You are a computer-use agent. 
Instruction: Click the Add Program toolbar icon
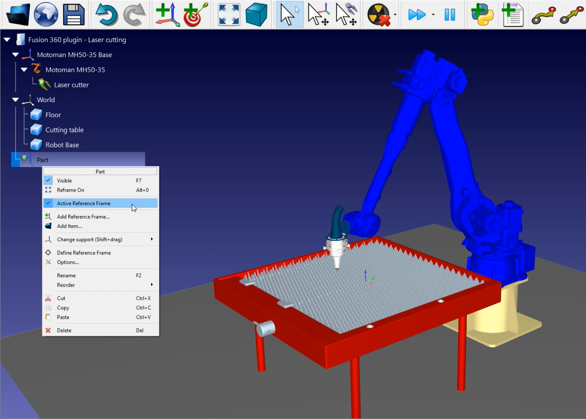pos(513,14)
